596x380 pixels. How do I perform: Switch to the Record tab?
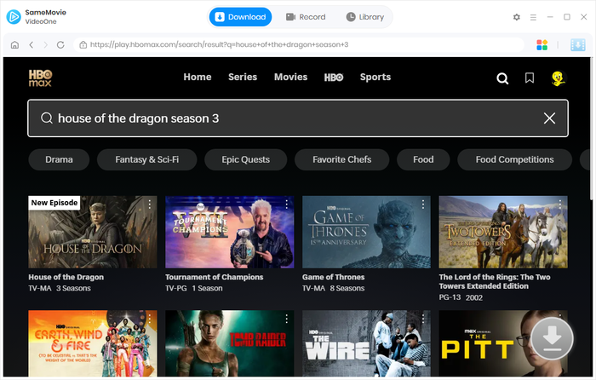click(x=306, y=17)
